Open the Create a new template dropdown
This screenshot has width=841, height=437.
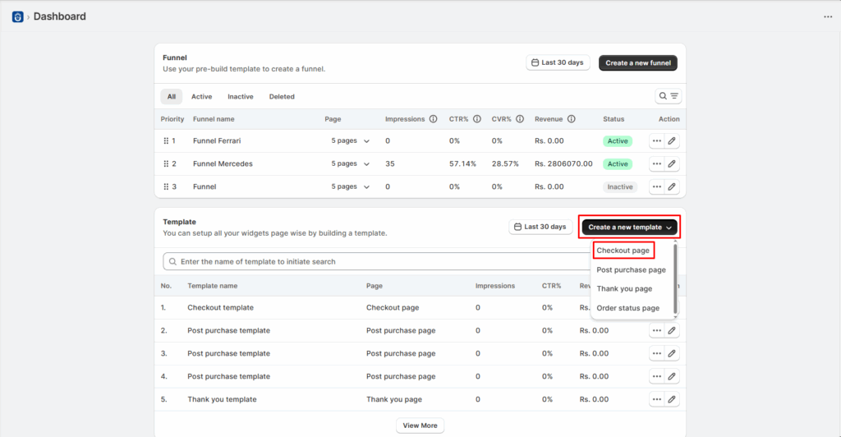[630, 227]
